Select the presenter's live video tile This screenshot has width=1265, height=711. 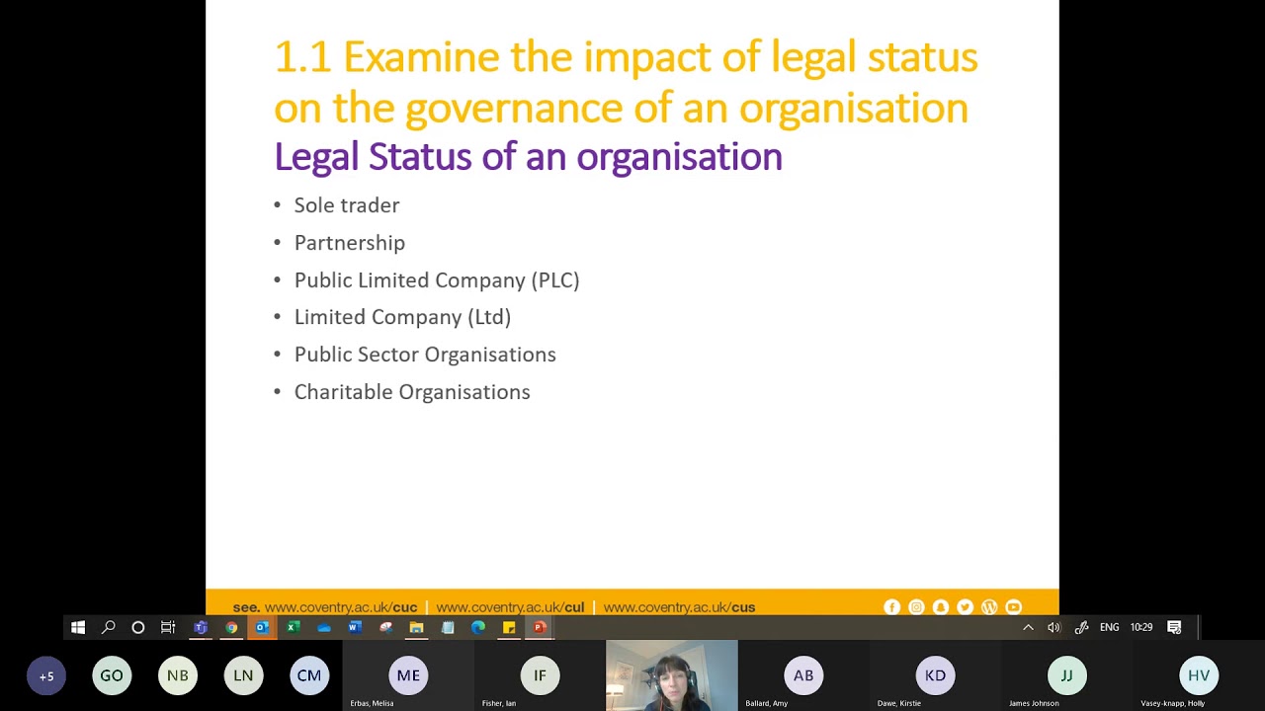click(672, 675)
